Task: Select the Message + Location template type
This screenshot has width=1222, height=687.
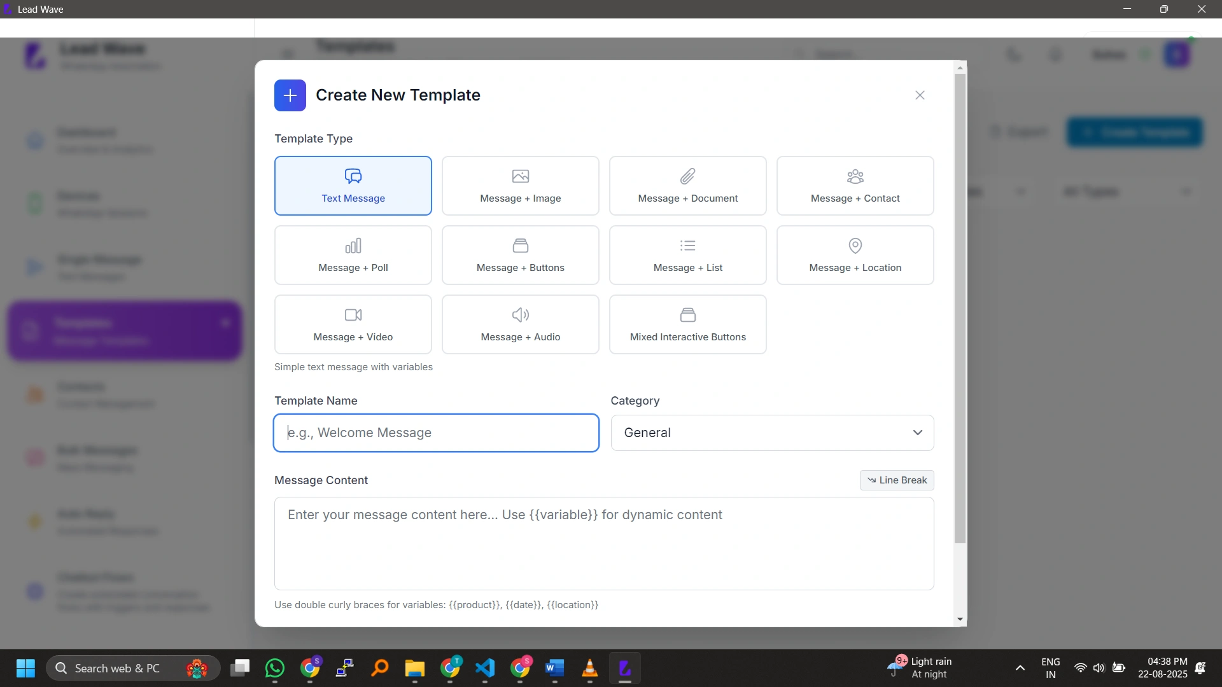Action: [855, 255]
